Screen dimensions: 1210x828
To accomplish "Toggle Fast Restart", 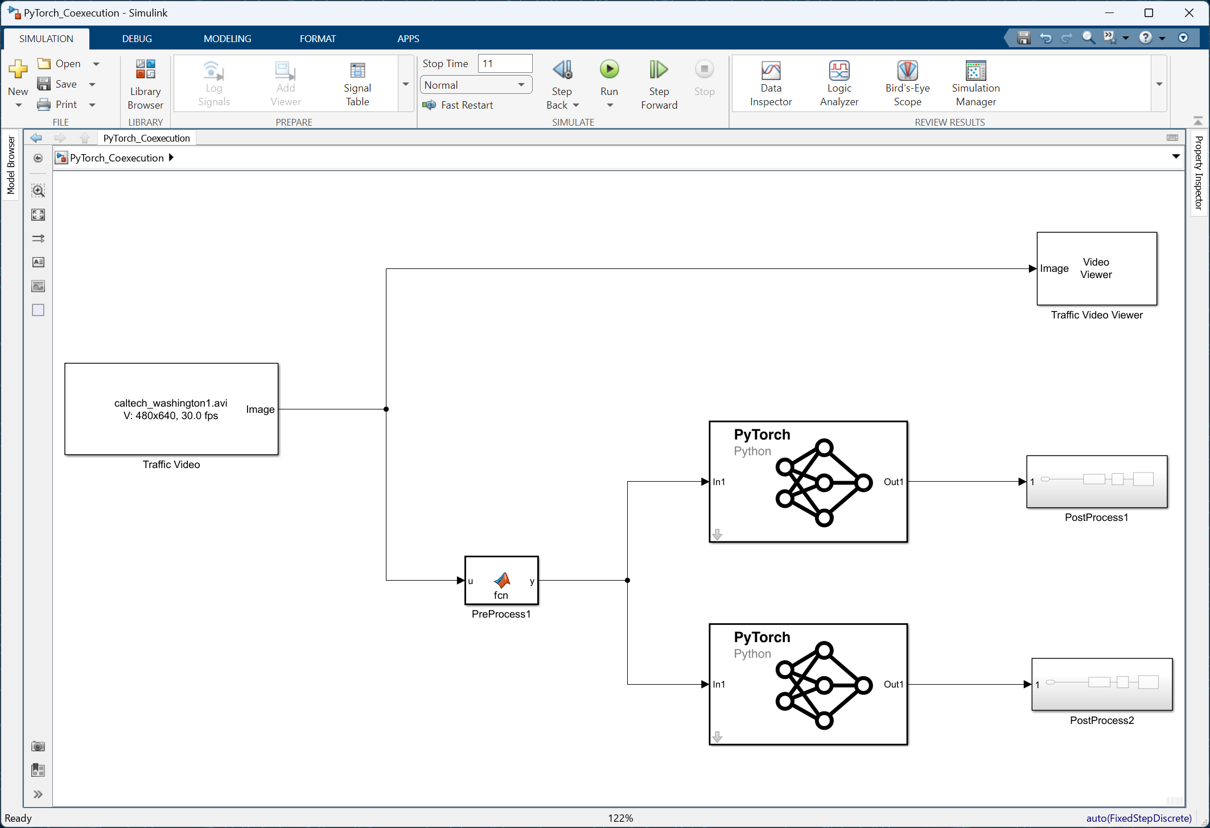I will [x=458, y=105].
